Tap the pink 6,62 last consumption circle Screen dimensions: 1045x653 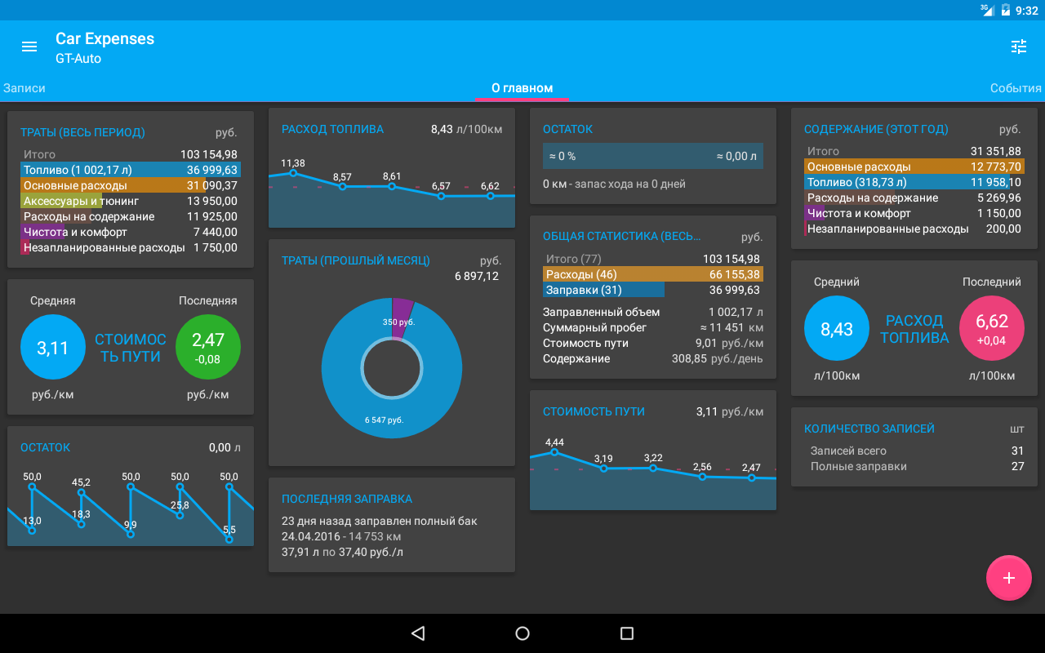(x=992, y=329)
